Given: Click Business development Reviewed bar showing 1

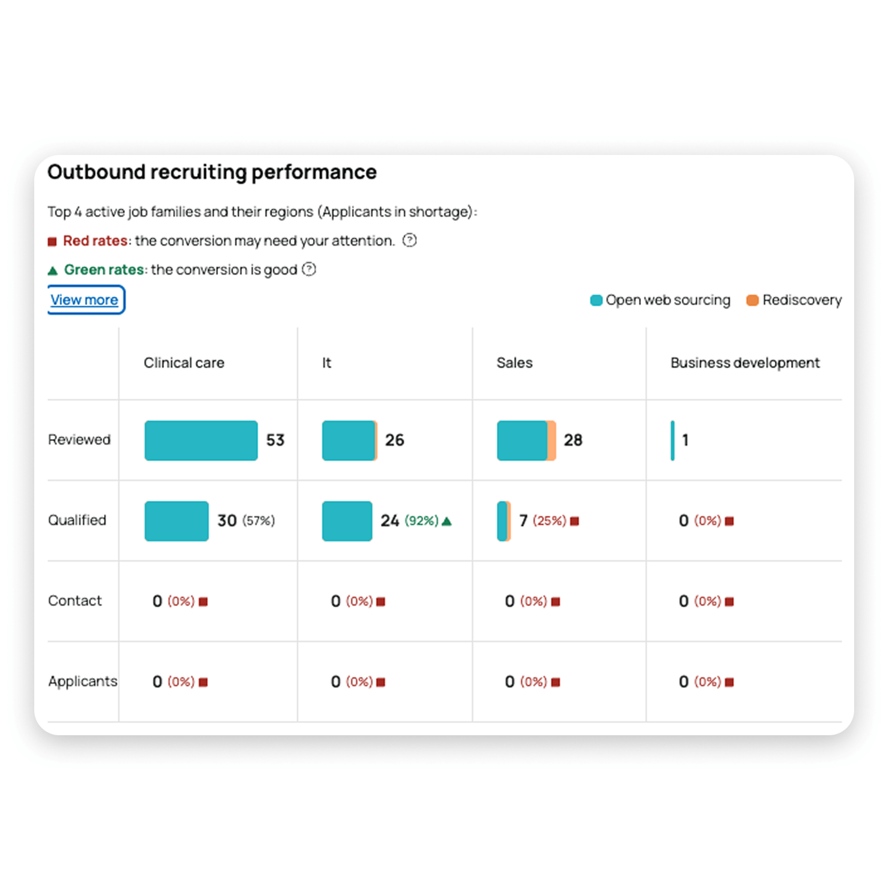Looking at the screenshot, I should [673, 440].
